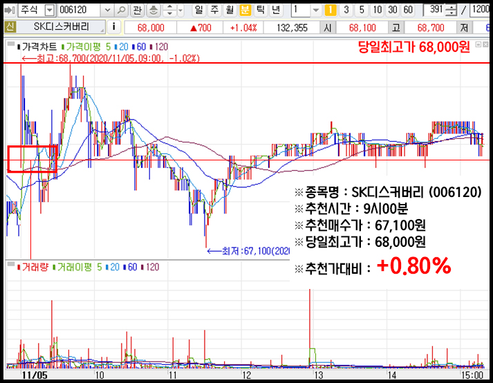Switch chart to weekly 주 period
The height and width of the screenshot is (383, 493).
coord(214,10)
